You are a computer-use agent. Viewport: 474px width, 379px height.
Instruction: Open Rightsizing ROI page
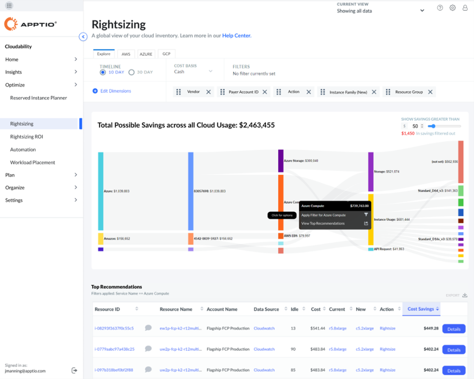[x=27, y=137]
